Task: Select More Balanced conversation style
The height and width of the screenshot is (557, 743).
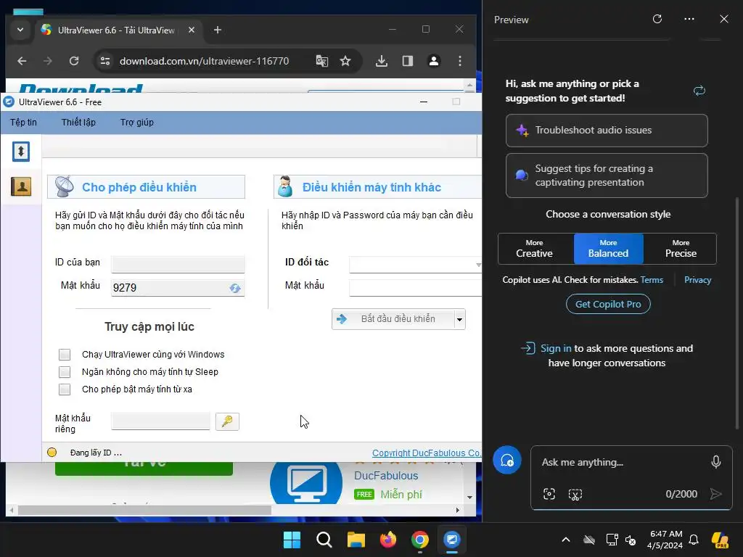Action: (609, 249)
